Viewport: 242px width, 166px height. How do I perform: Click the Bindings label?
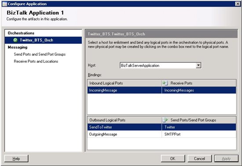[x=95, y=75]
